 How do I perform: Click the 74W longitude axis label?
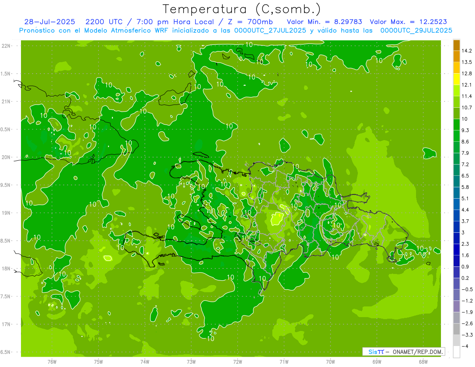(144, 362)
